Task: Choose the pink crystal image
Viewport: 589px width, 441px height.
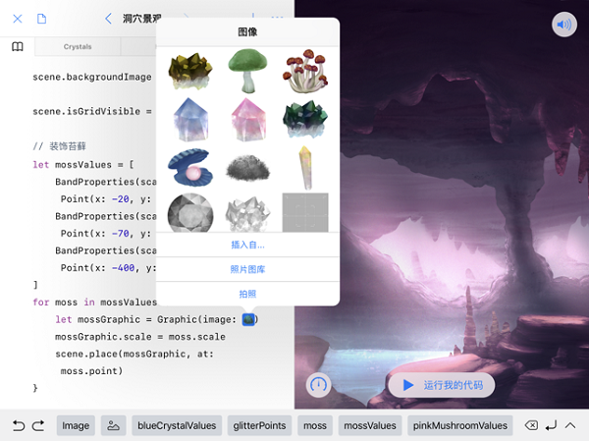Action: pos(248,120)
